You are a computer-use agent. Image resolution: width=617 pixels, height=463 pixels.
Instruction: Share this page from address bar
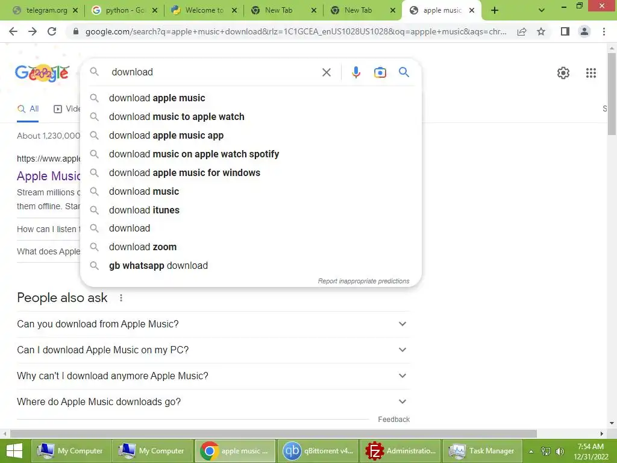tap(522, 31)
